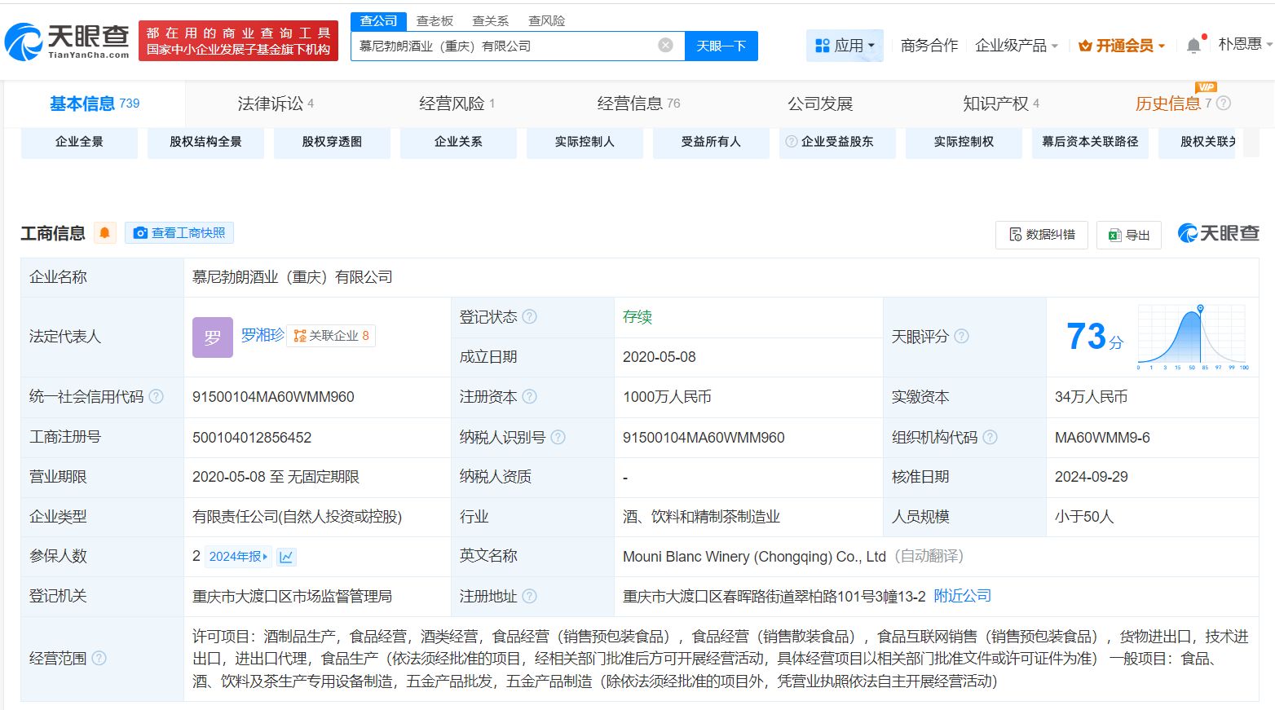Screen dimensions: 1275x710
Task: Click the English name Mouni Blanc Winery text
Action: click(754, 557)
